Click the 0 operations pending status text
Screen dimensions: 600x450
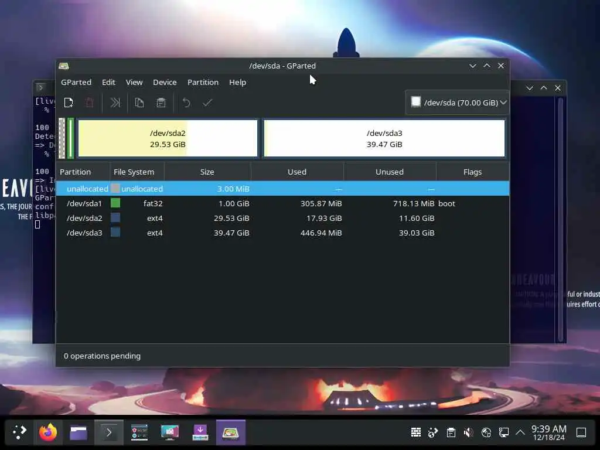point(102,356)
